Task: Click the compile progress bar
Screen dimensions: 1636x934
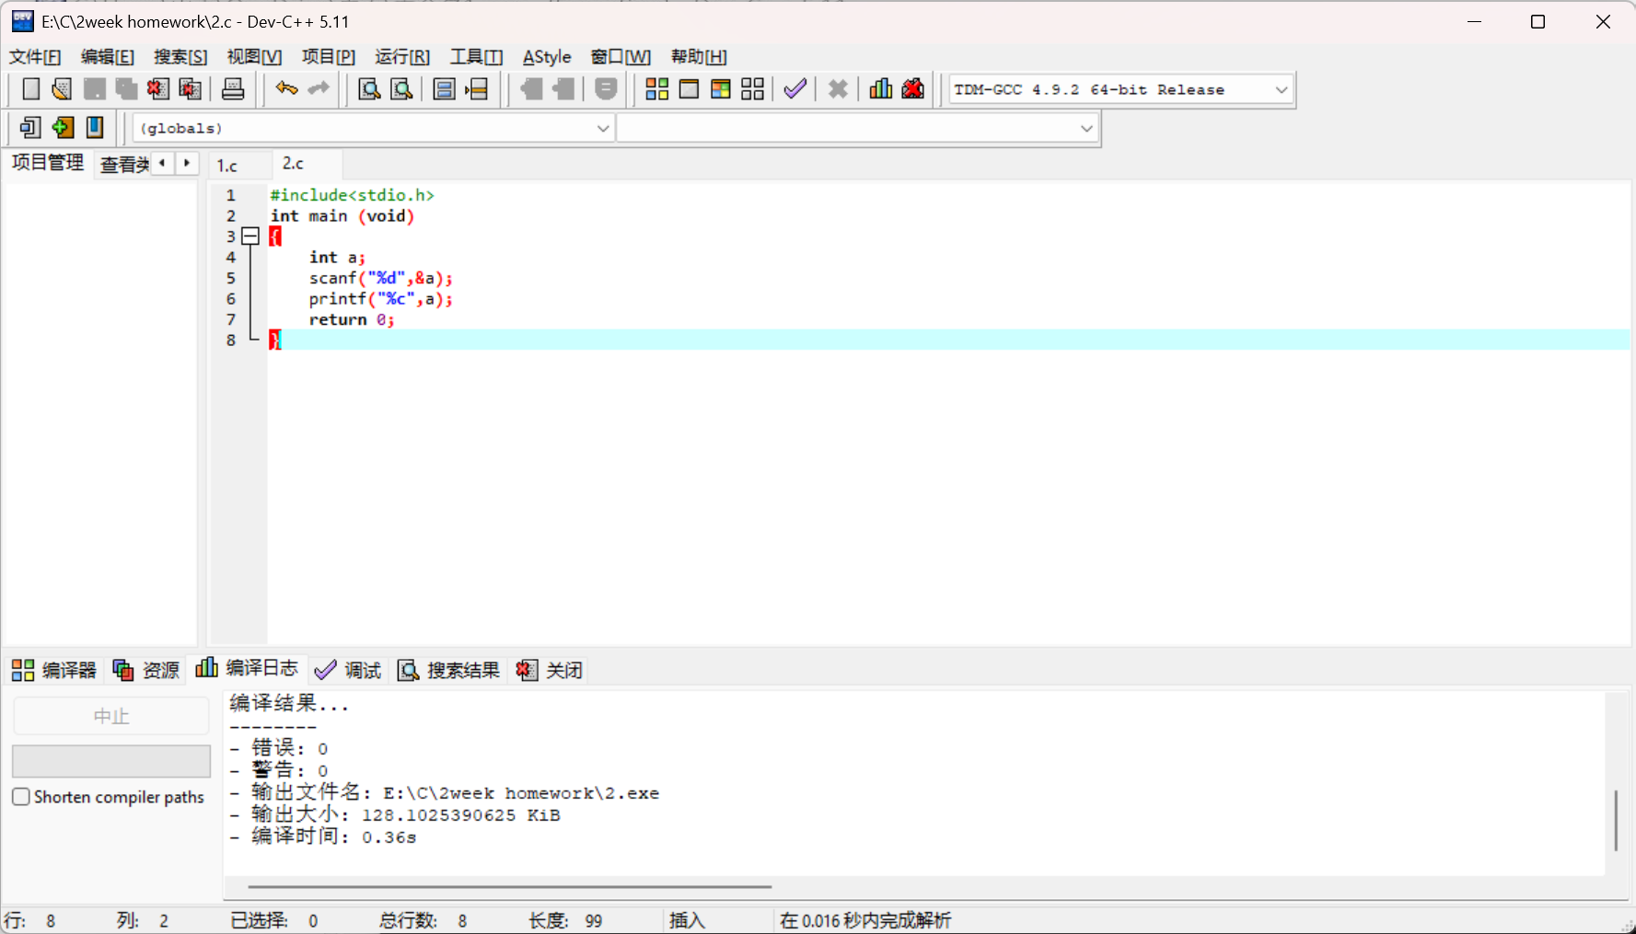Action: [x=111, y=761]
